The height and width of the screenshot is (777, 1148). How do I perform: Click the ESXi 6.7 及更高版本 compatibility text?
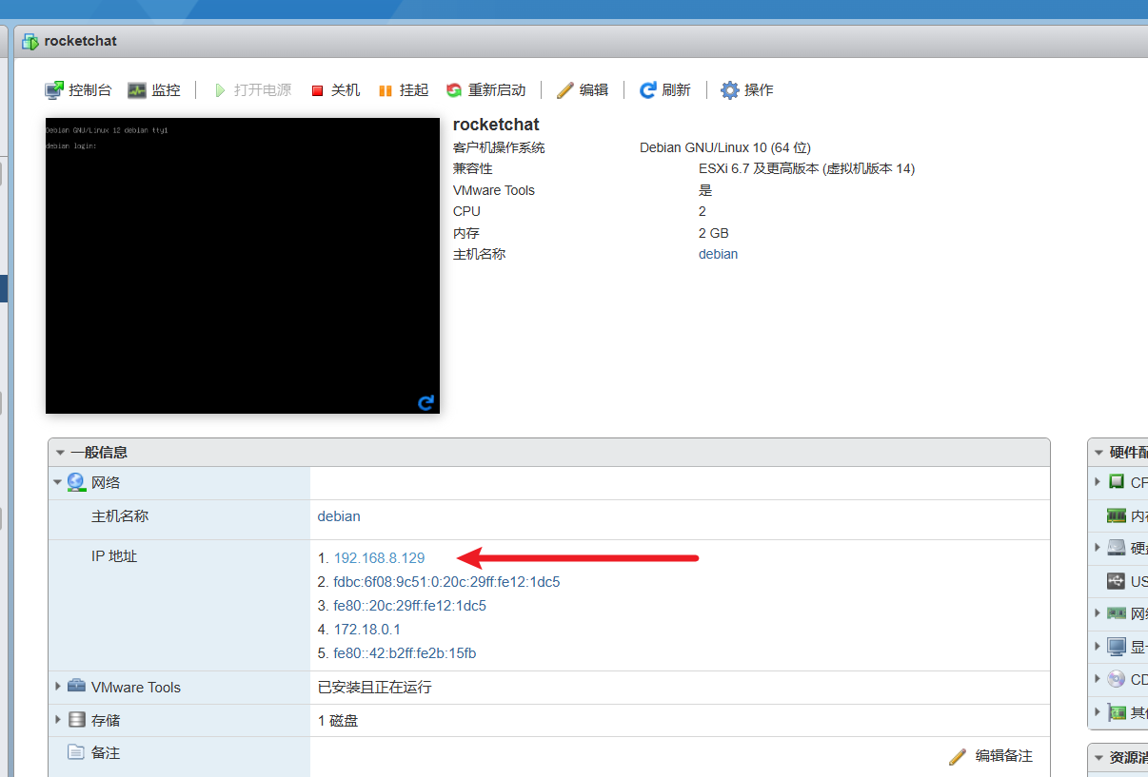coord(807,168)
